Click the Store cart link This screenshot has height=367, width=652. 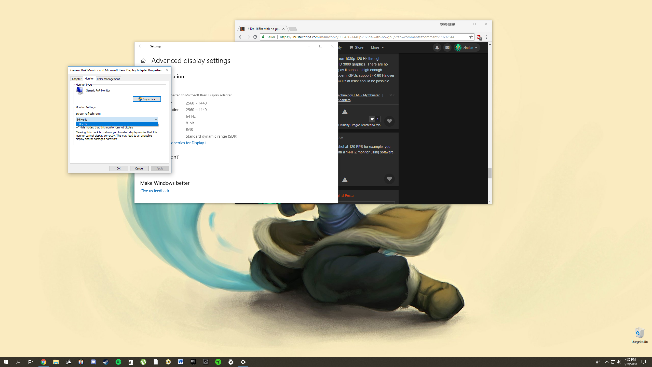[356, 47]
